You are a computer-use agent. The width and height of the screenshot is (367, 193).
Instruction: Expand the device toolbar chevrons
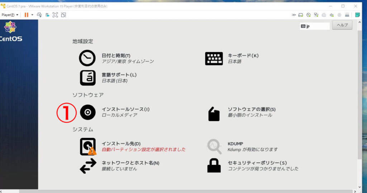pos(294,15)
